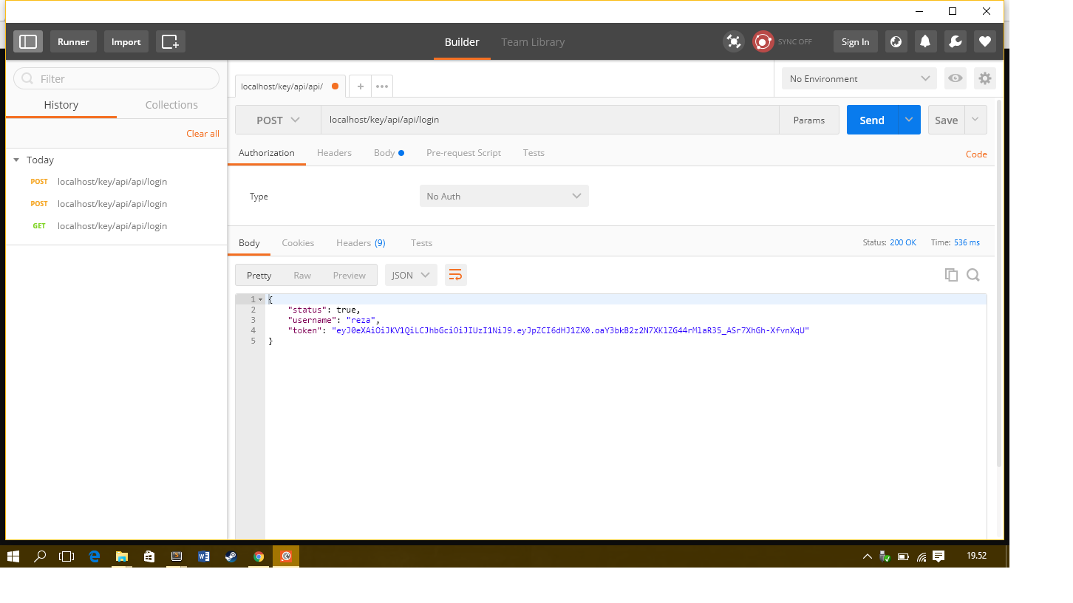Click the word wrap icon beside JSON
The image size is (1073, 603).
456,274
